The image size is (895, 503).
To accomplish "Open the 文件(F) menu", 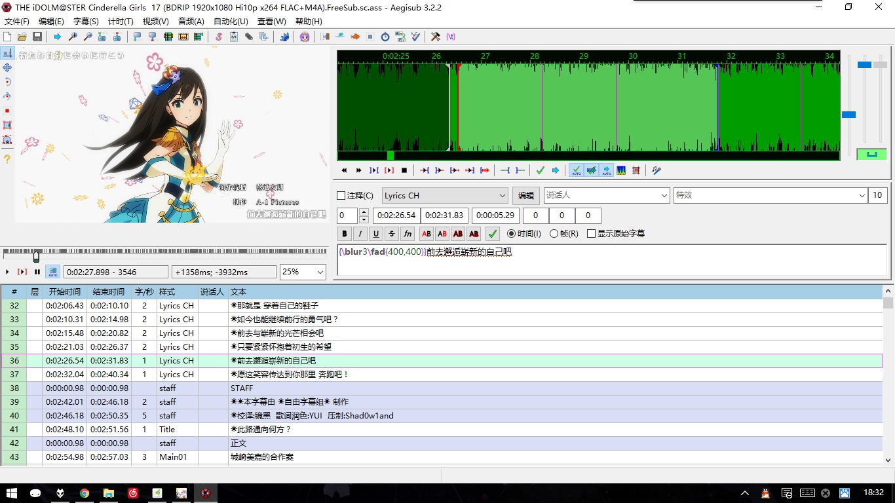I will 17,21.
